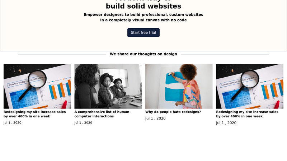Open the last magnifying glass charts thumbnail
Screen dimensions: 287x161
[250, 86]
